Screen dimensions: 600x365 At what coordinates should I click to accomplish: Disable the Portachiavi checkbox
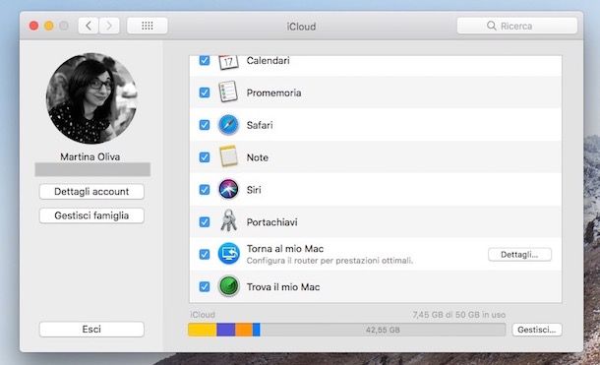coord(205,222)
